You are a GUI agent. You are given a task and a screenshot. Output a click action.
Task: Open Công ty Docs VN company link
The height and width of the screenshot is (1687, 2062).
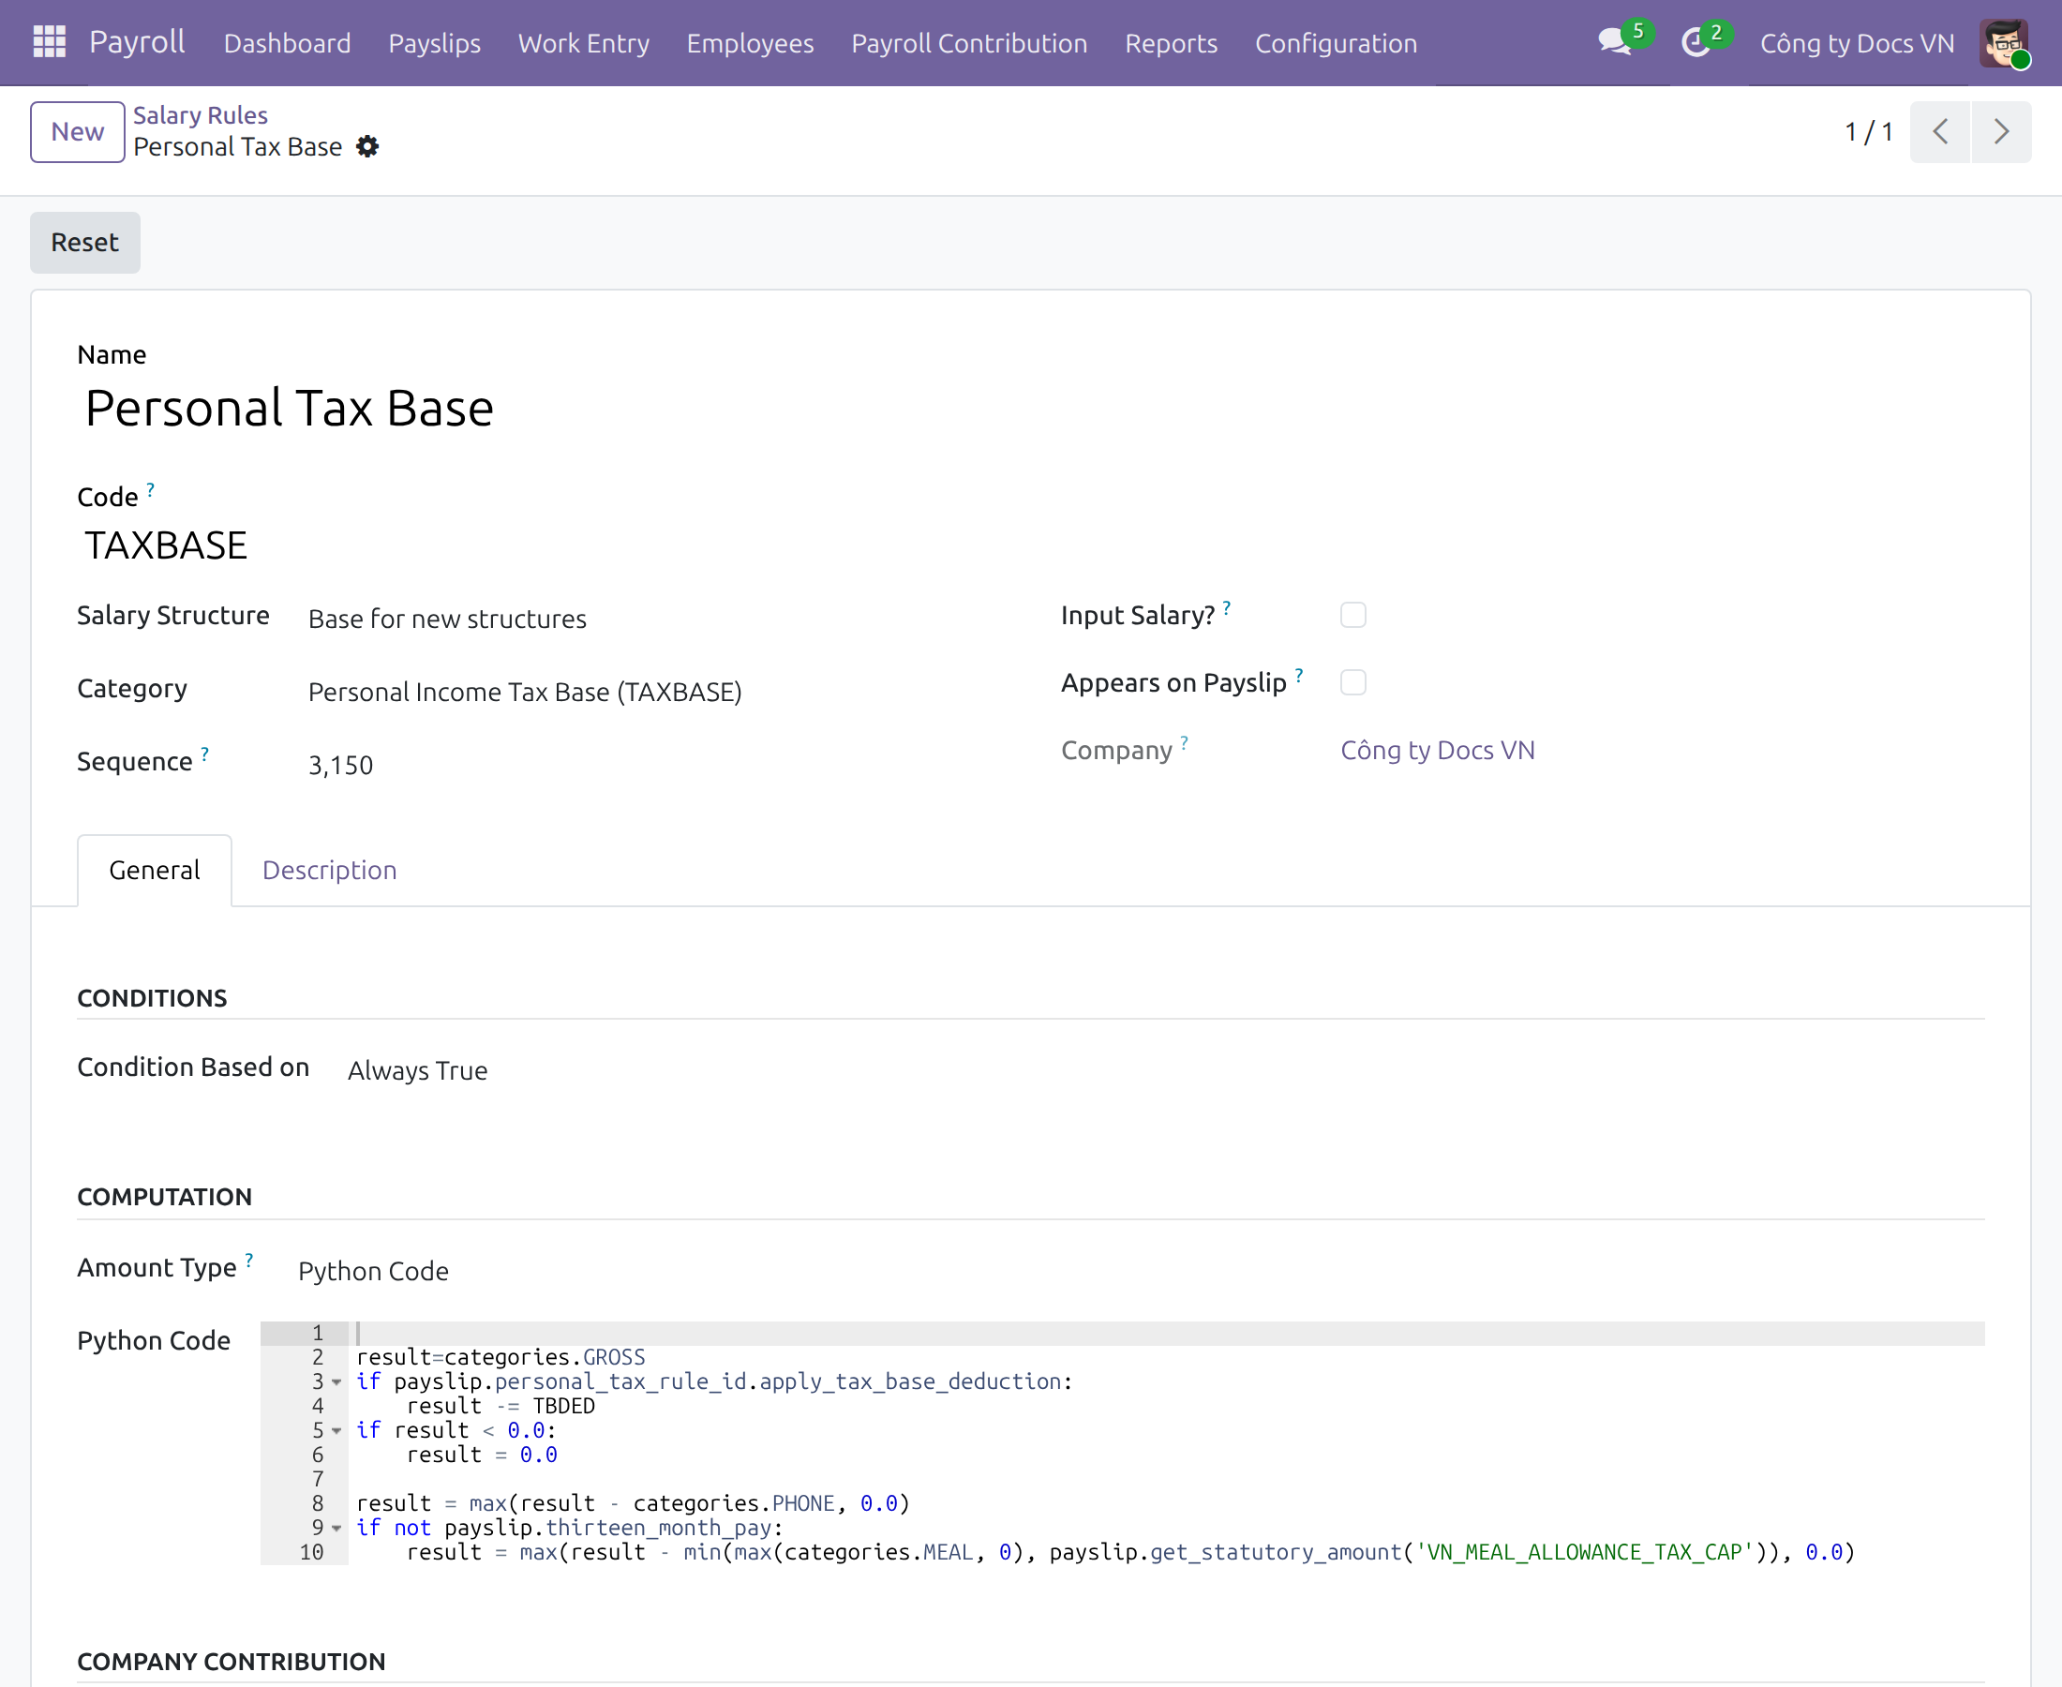click(1437, 750)
